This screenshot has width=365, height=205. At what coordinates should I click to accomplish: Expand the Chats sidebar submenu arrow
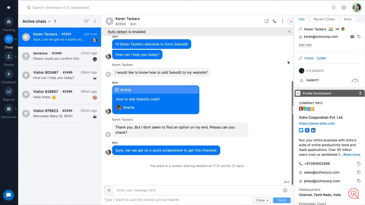pos(16,39)
